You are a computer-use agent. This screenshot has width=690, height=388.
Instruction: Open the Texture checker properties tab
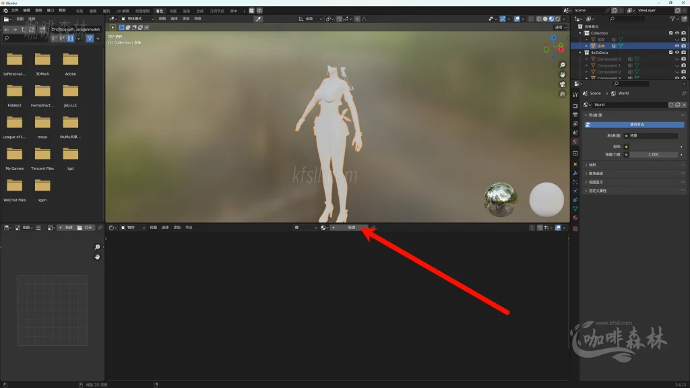tap(575, 229)
